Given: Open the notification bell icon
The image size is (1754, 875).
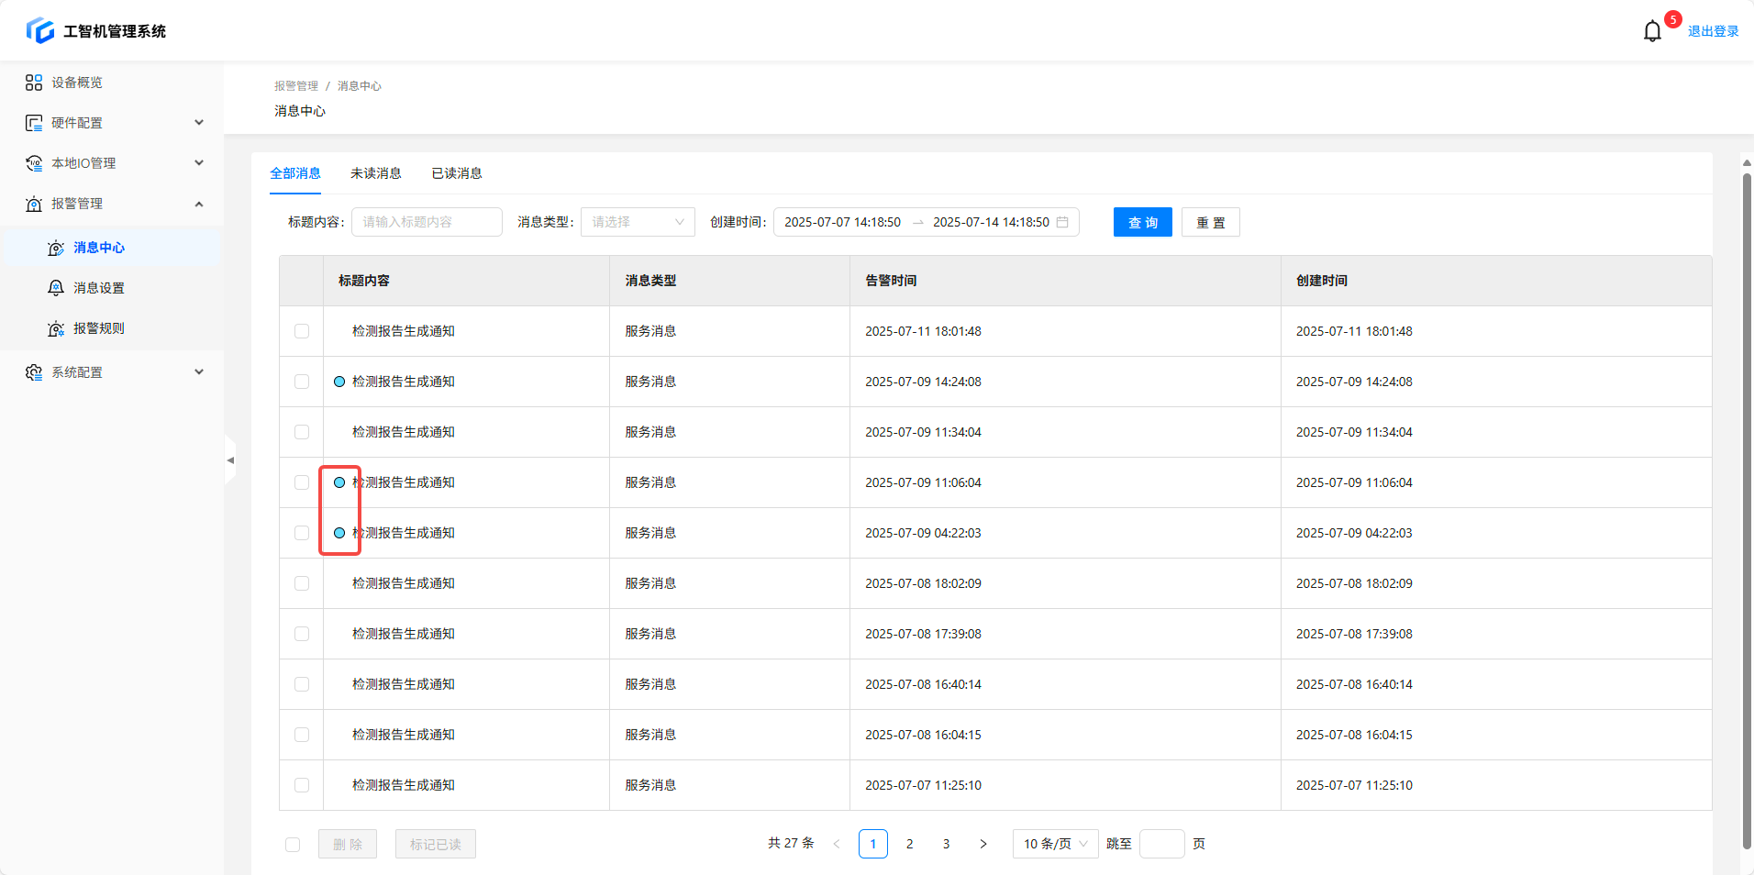Looking at the screenshot, I should click(x=1652, y=31).
